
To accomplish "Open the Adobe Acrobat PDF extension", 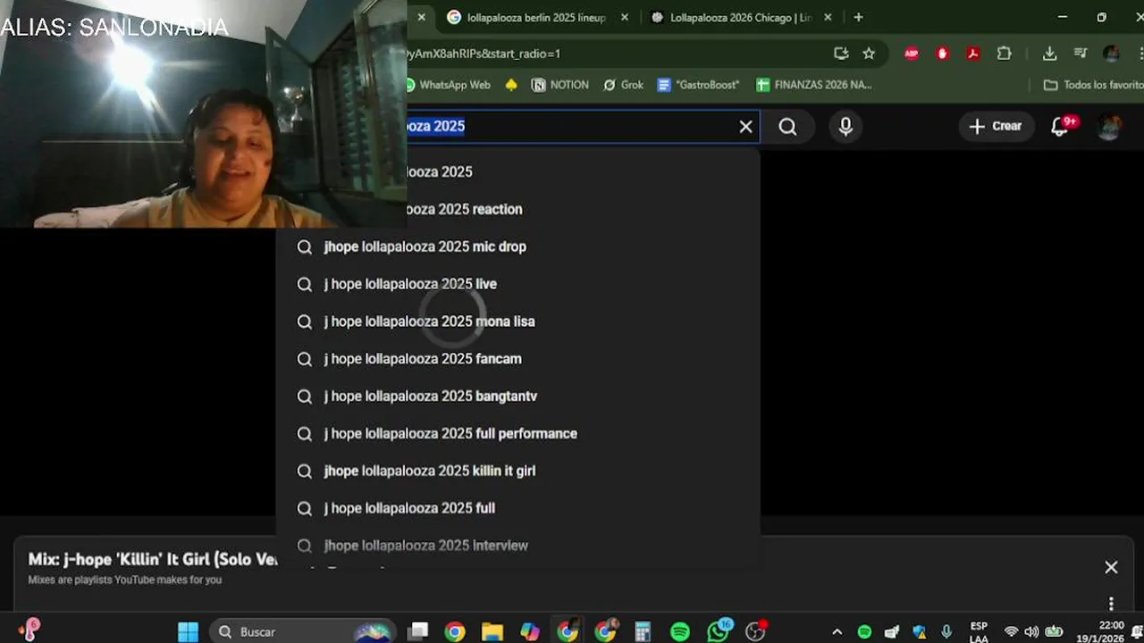I will (973, 54).
